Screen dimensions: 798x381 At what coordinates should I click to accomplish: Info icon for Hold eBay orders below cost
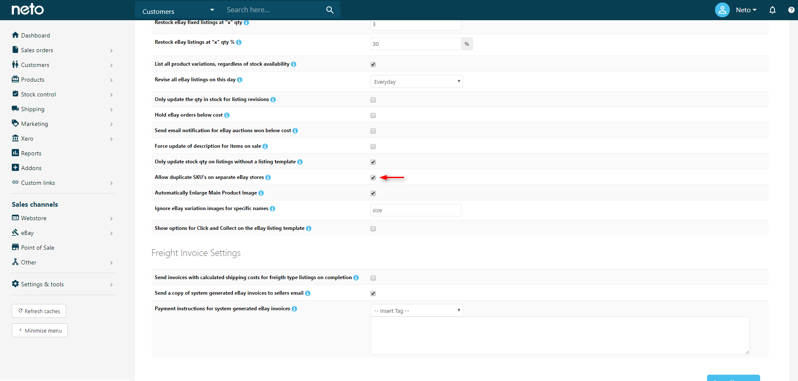click(227, 115)
